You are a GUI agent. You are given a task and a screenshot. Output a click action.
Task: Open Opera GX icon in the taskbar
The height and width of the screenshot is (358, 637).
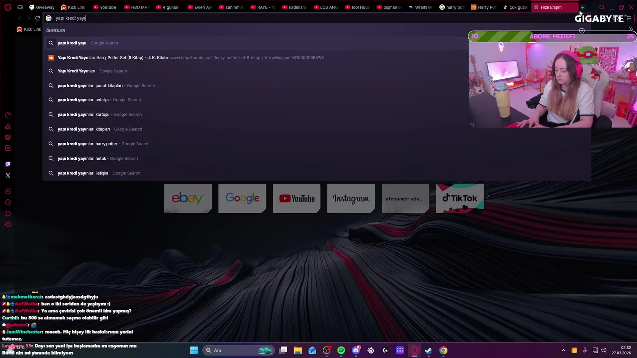414,350
